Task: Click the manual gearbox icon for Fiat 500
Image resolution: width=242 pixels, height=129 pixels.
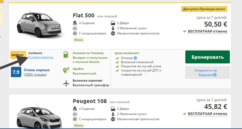Action: click(113, 33)
